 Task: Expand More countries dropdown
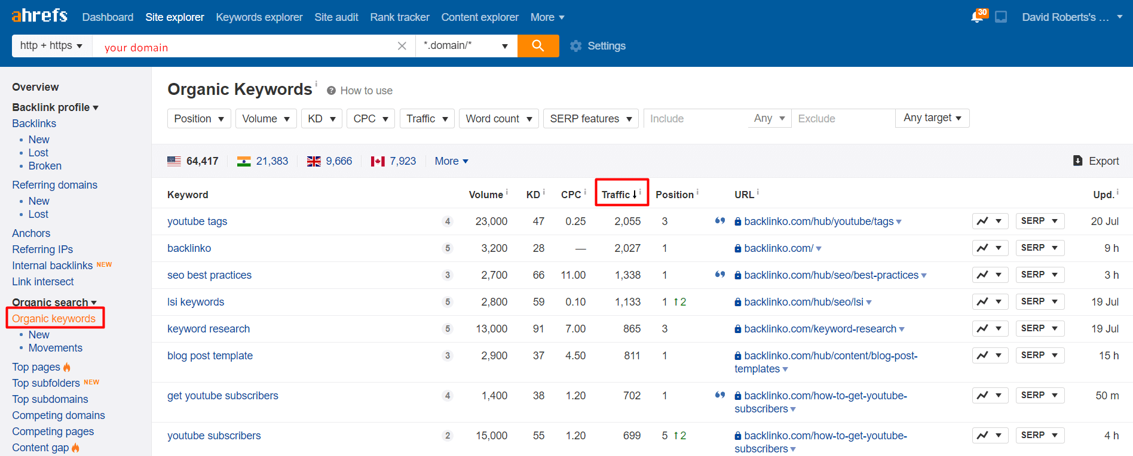click(452, 161)
